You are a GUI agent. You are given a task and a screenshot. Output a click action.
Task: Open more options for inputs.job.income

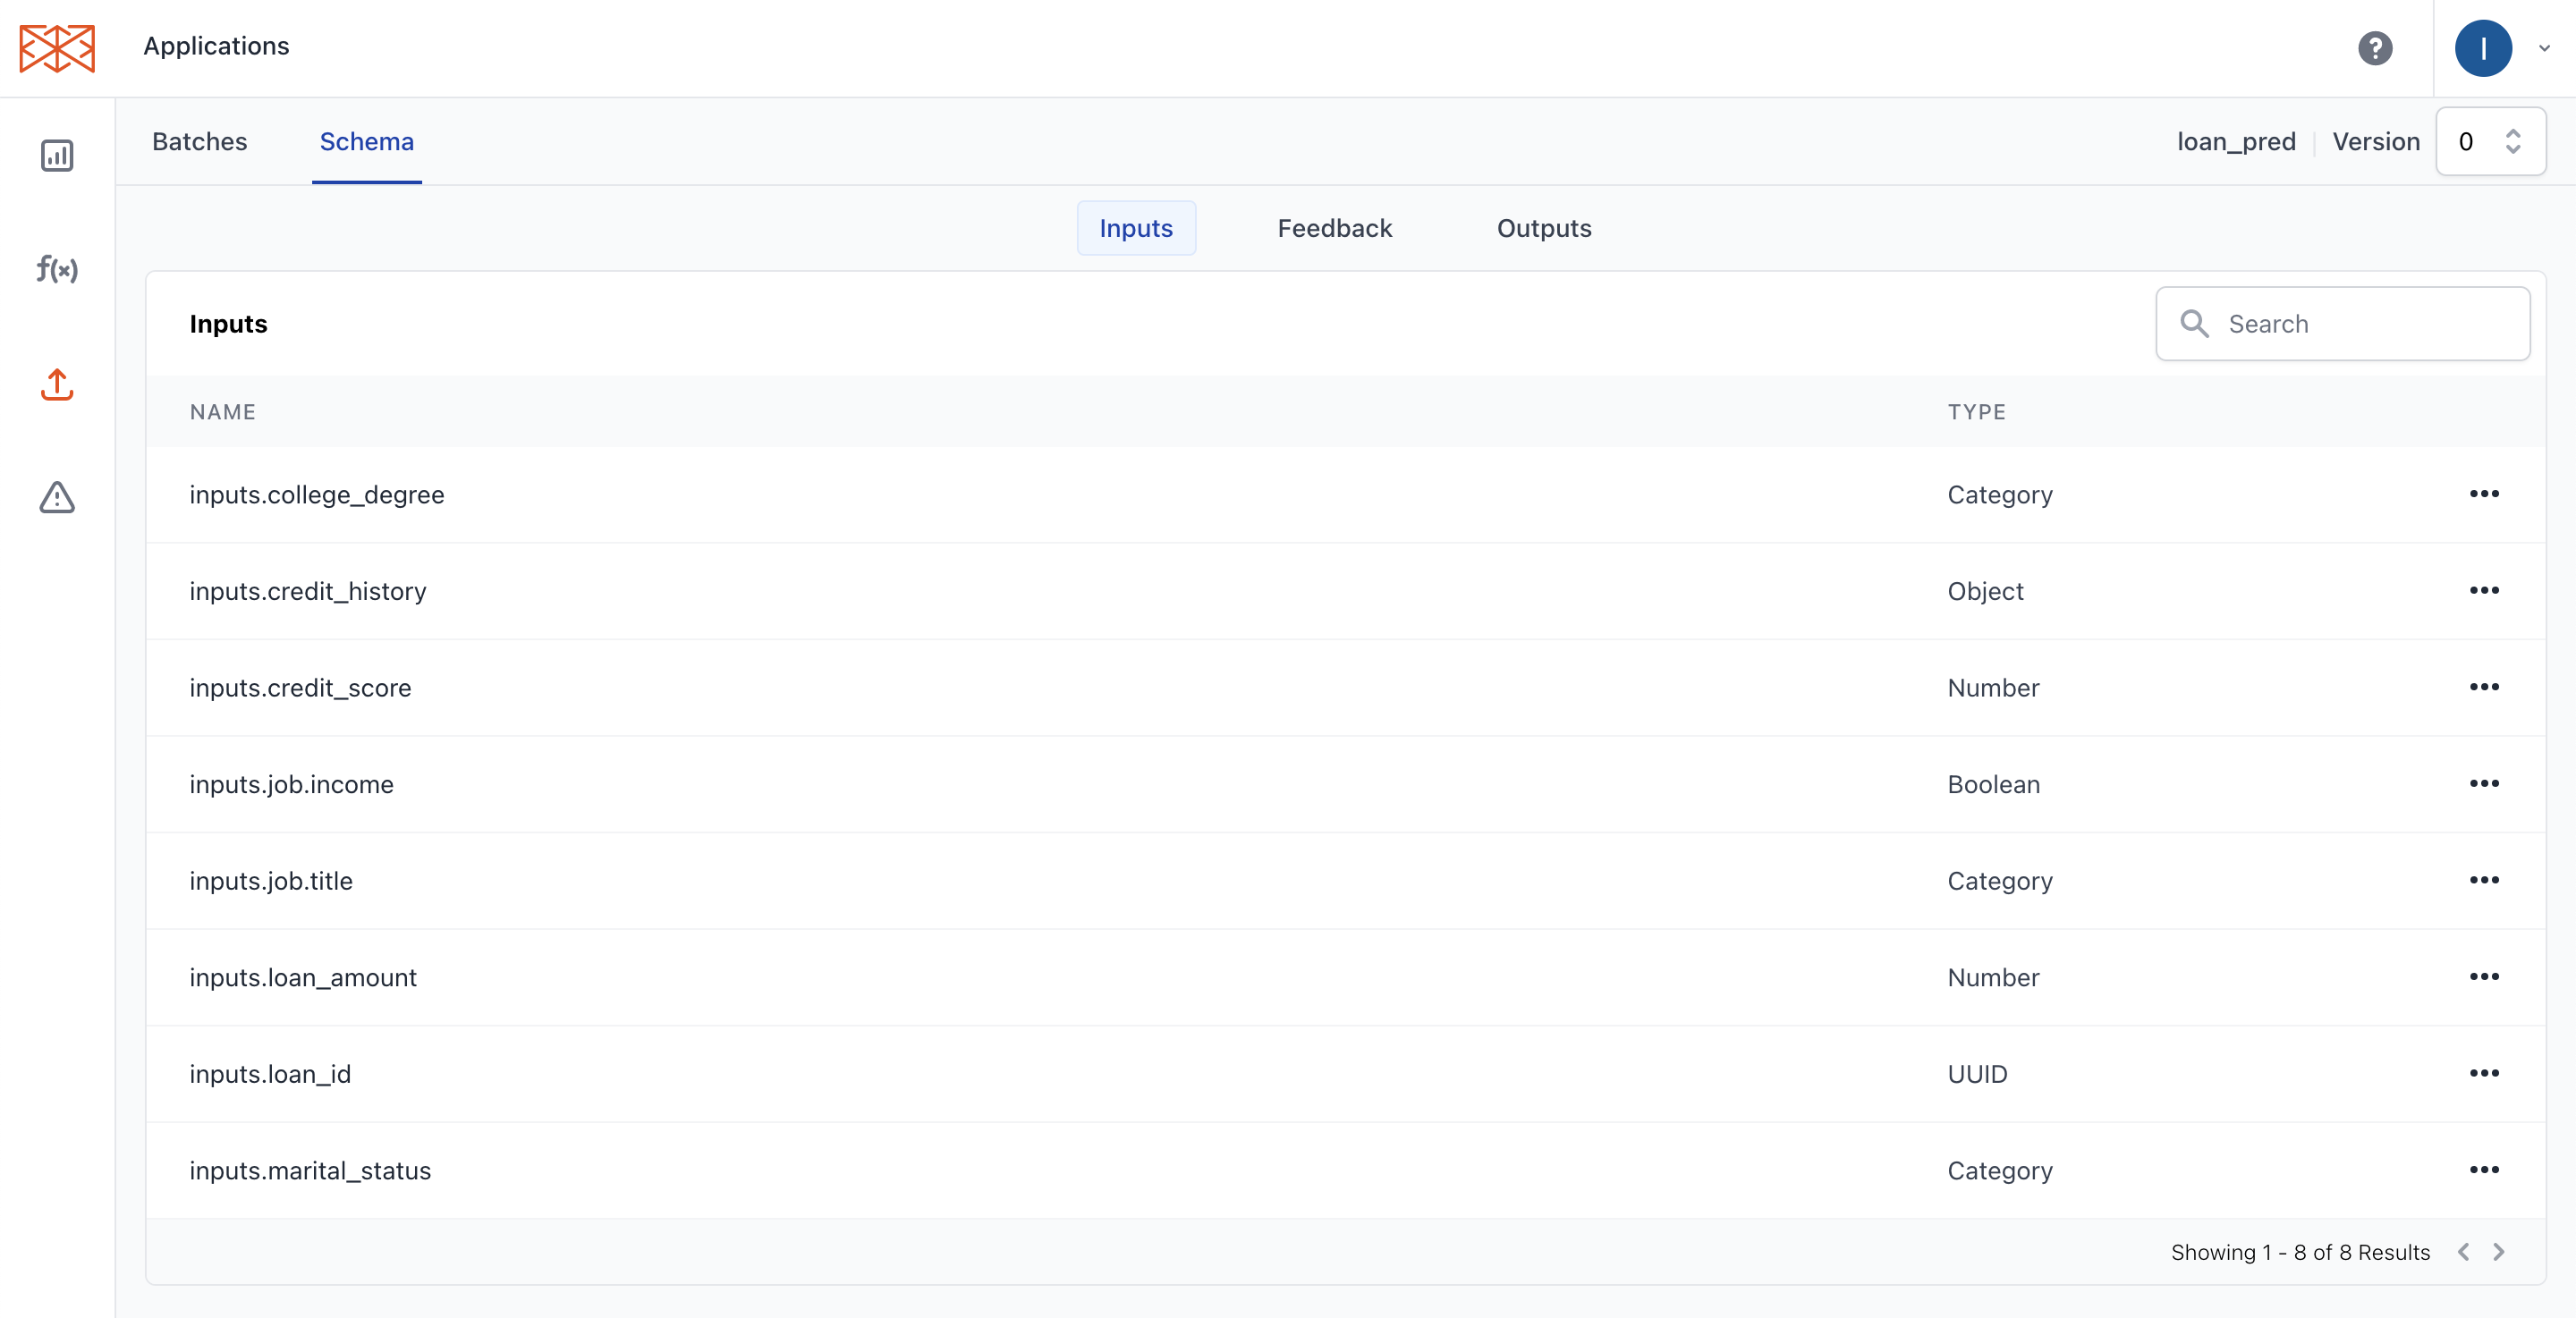(x=2484, y=784)
